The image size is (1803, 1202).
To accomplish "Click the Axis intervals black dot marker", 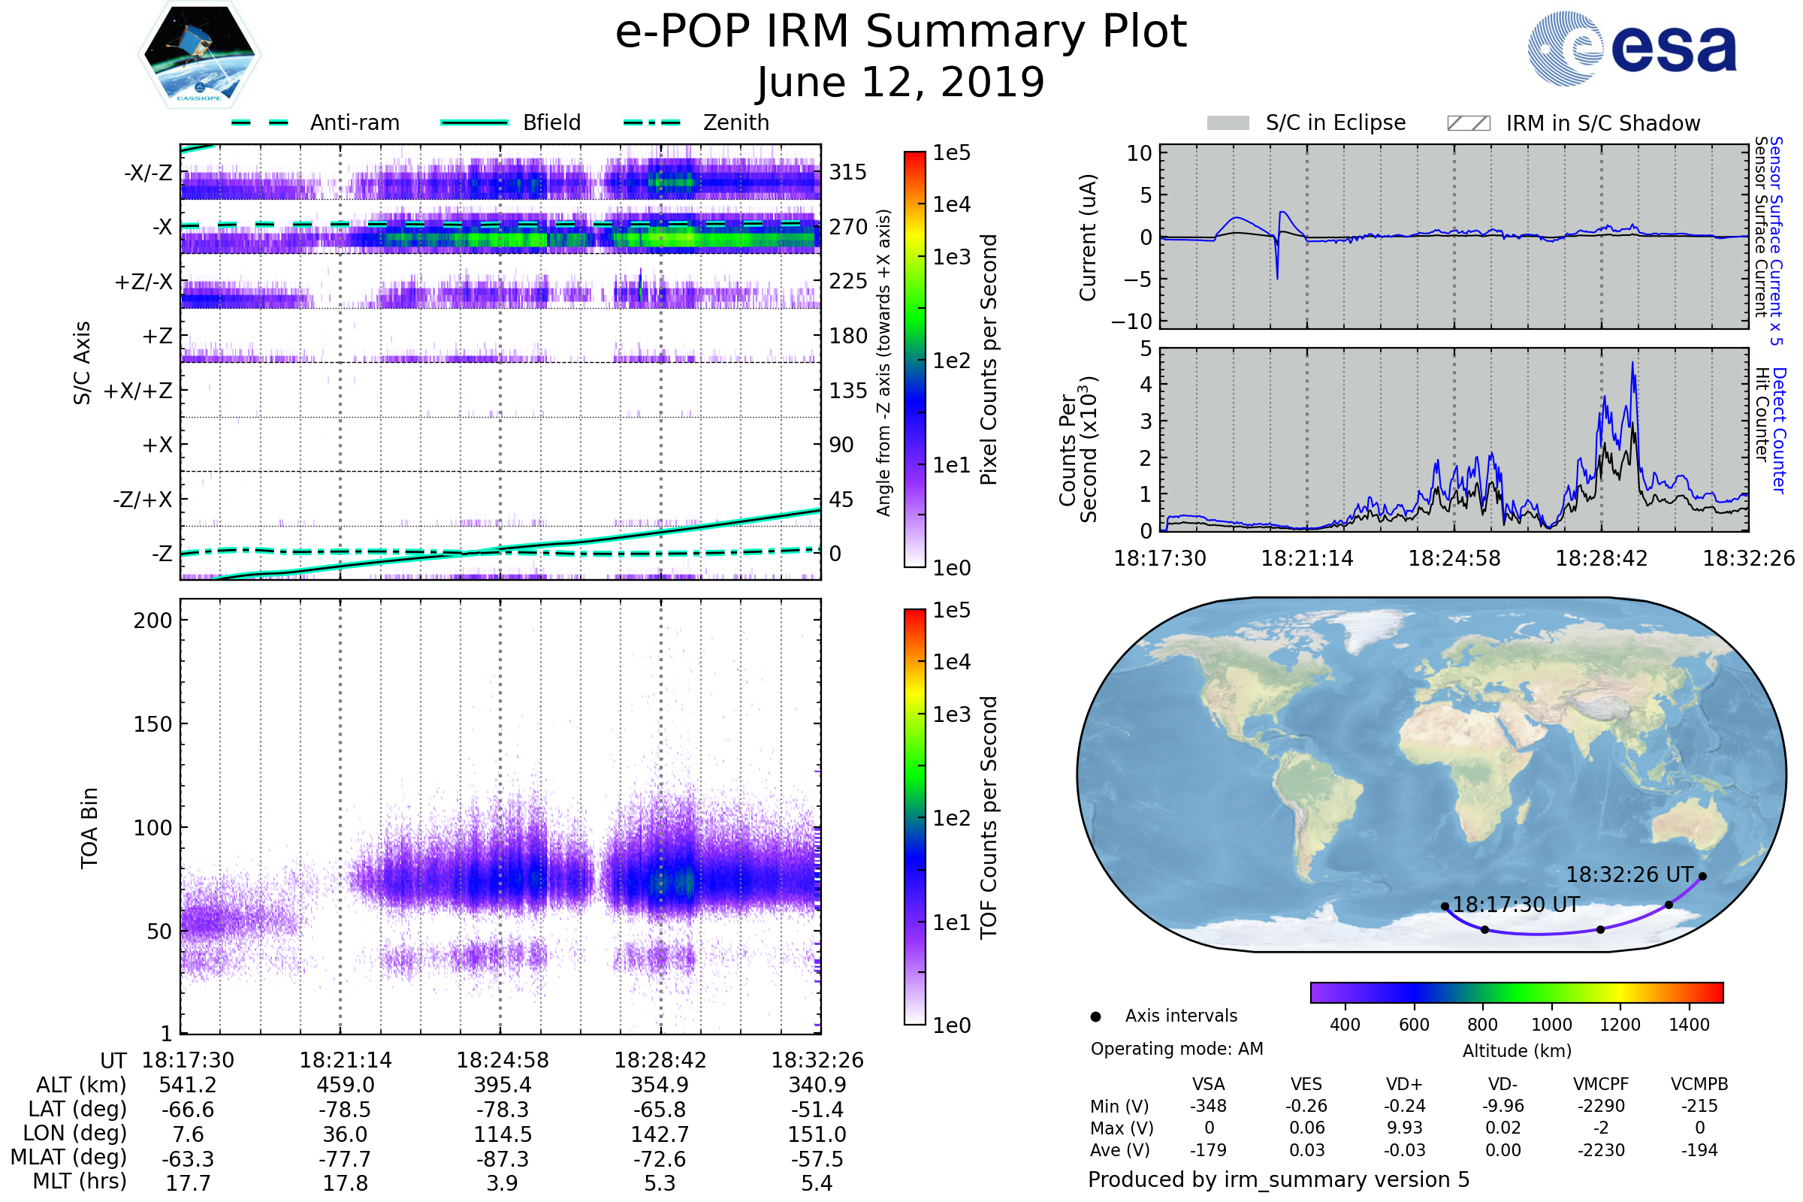I will [1095, 1016].
